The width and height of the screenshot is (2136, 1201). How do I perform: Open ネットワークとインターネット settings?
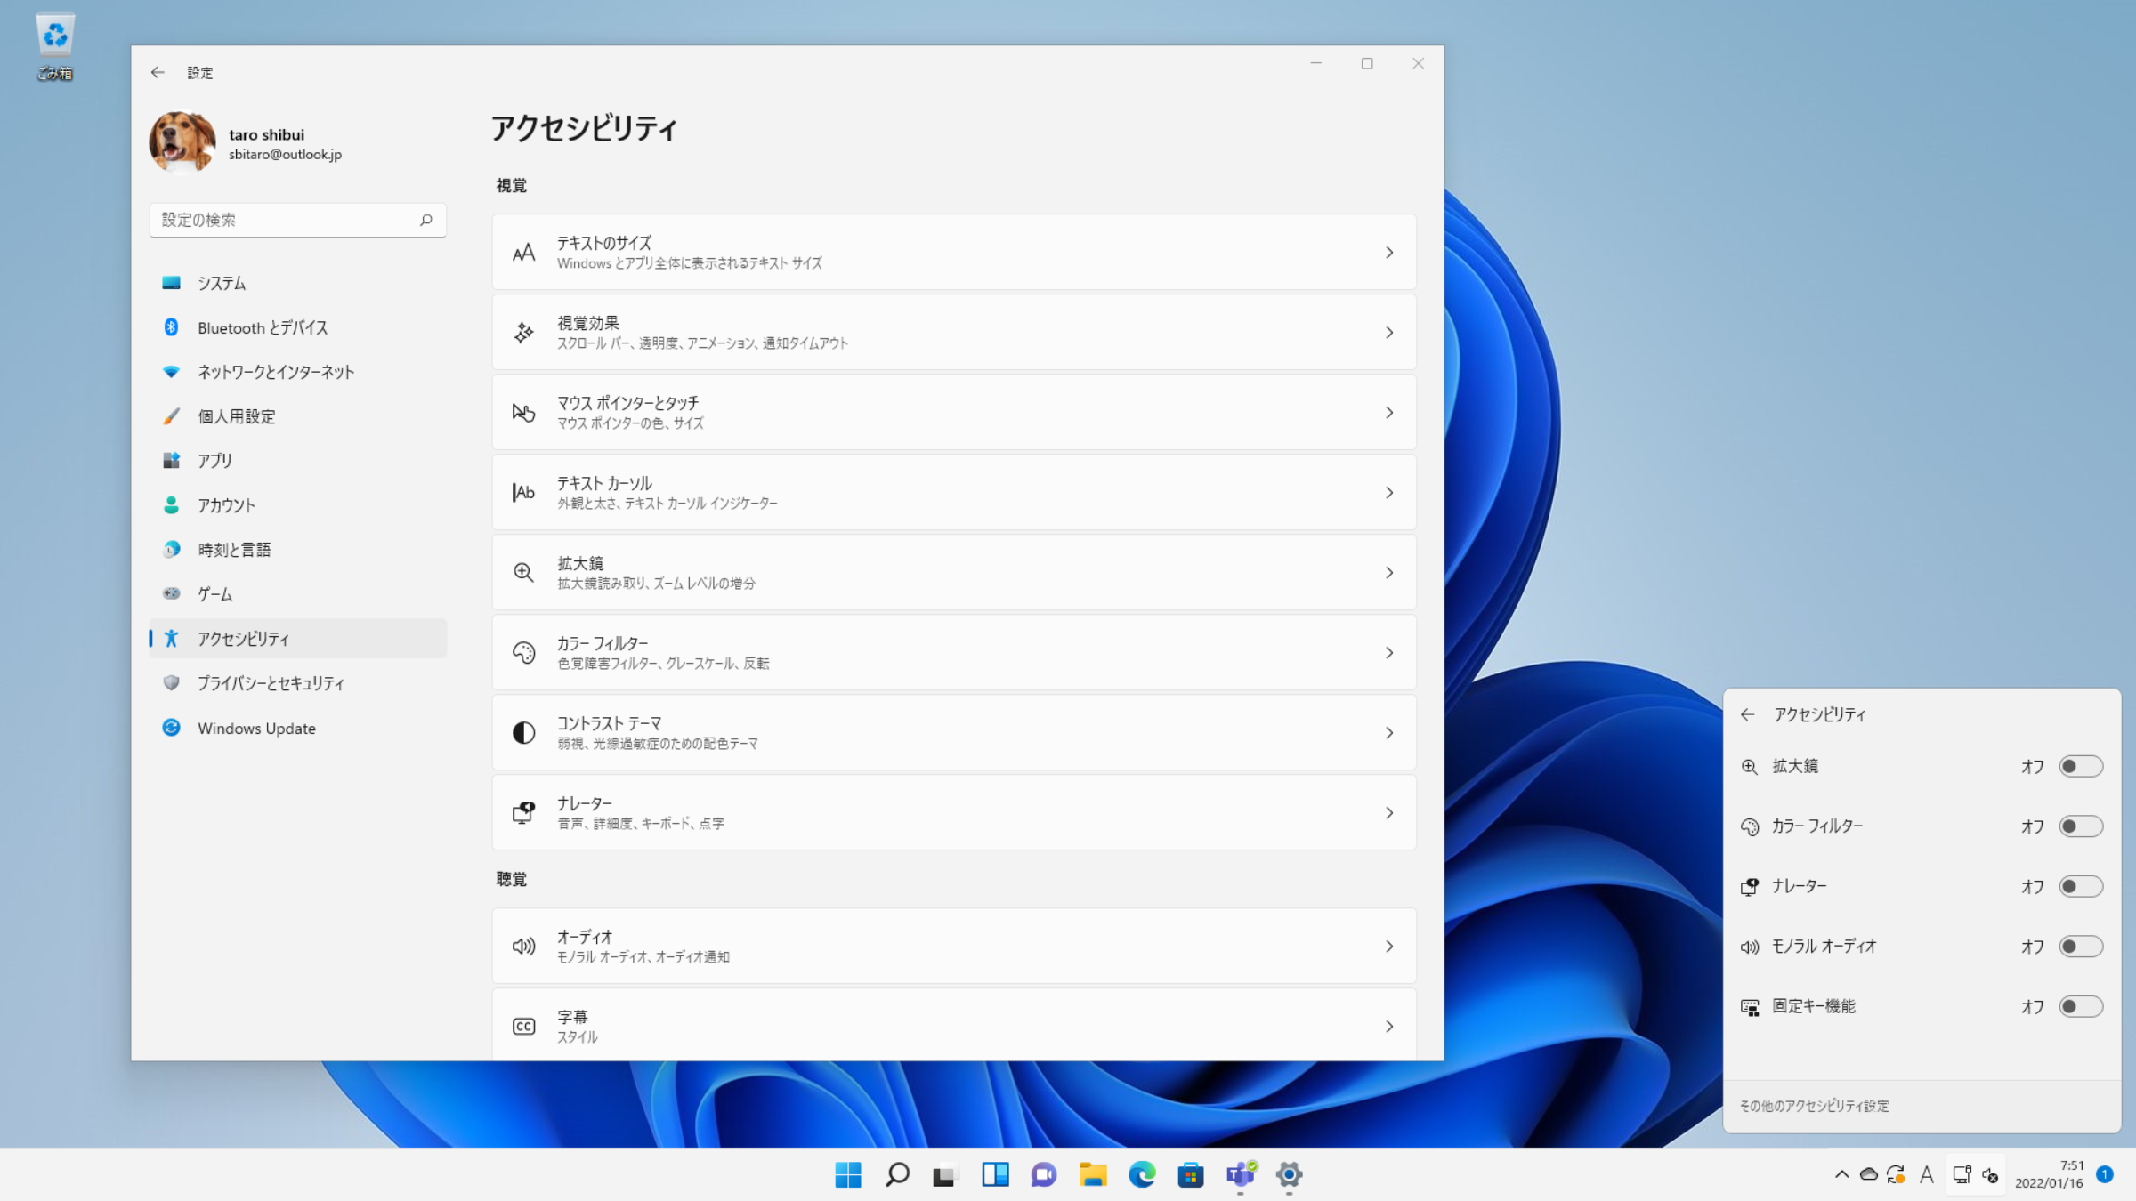pyautogui.click(x=275, y=372)
